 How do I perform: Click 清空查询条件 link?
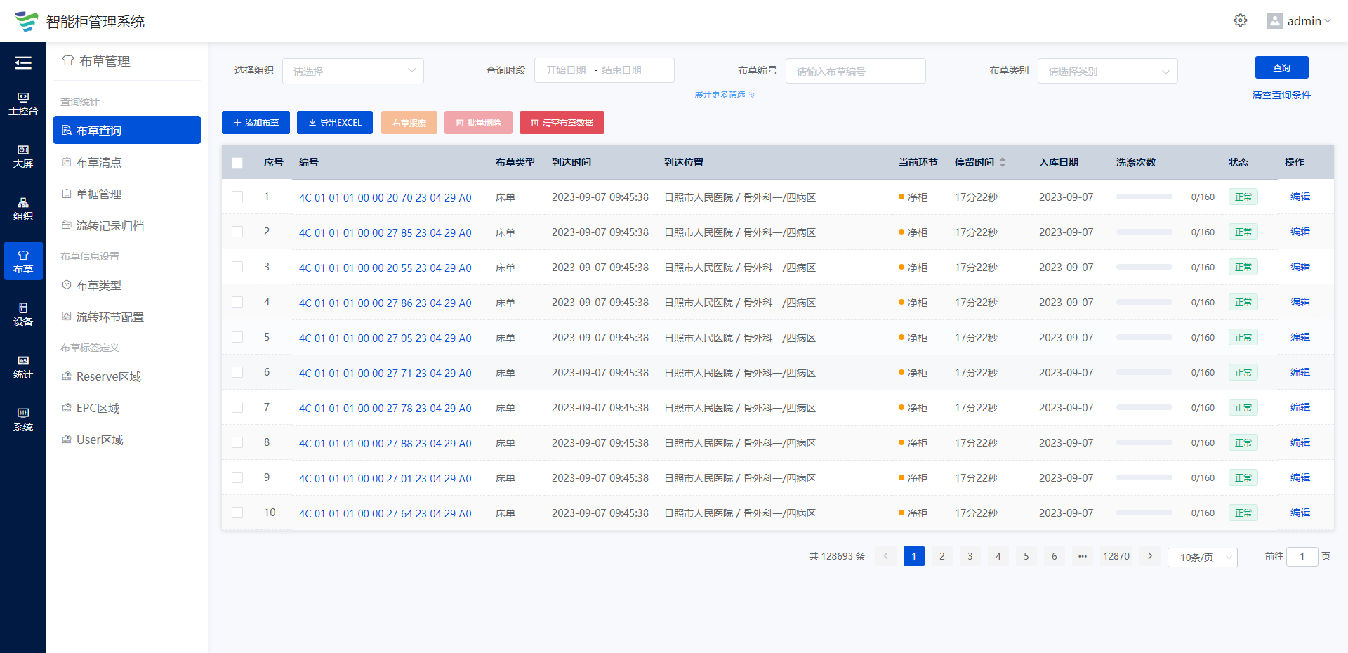pos(1281,95)
